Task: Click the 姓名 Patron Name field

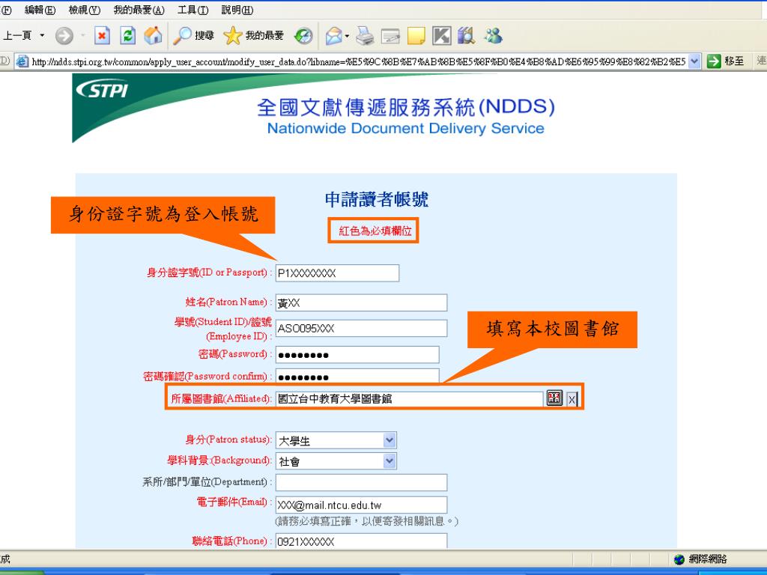Action: point(362,302)
